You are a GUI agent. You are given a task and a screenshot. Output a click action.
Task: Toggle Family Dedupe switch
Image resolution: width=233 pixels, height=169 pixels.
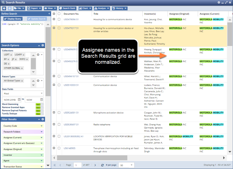point(40,114)
